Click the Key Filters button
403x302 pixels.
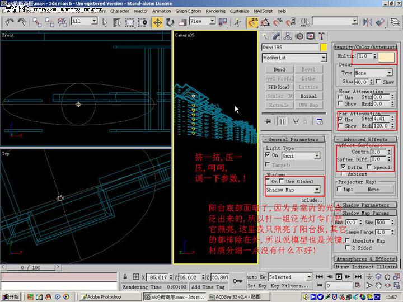(289, 286)
